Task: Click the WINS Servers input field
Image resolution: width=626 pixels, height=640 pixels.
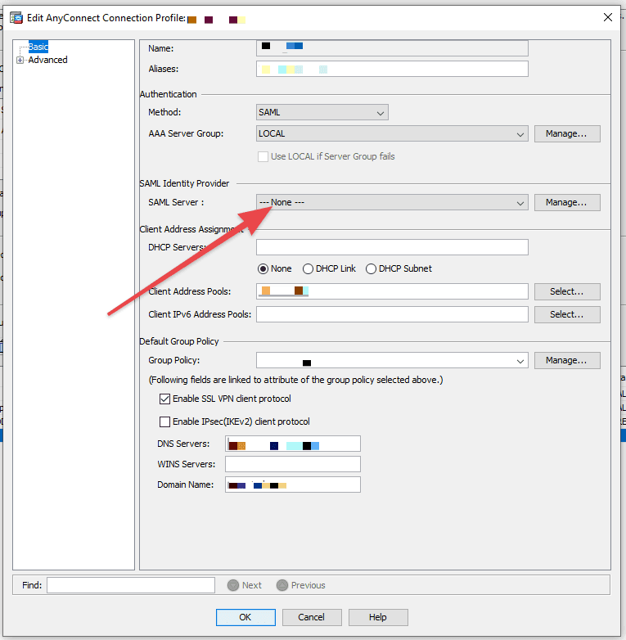Action: pos(293,464)
